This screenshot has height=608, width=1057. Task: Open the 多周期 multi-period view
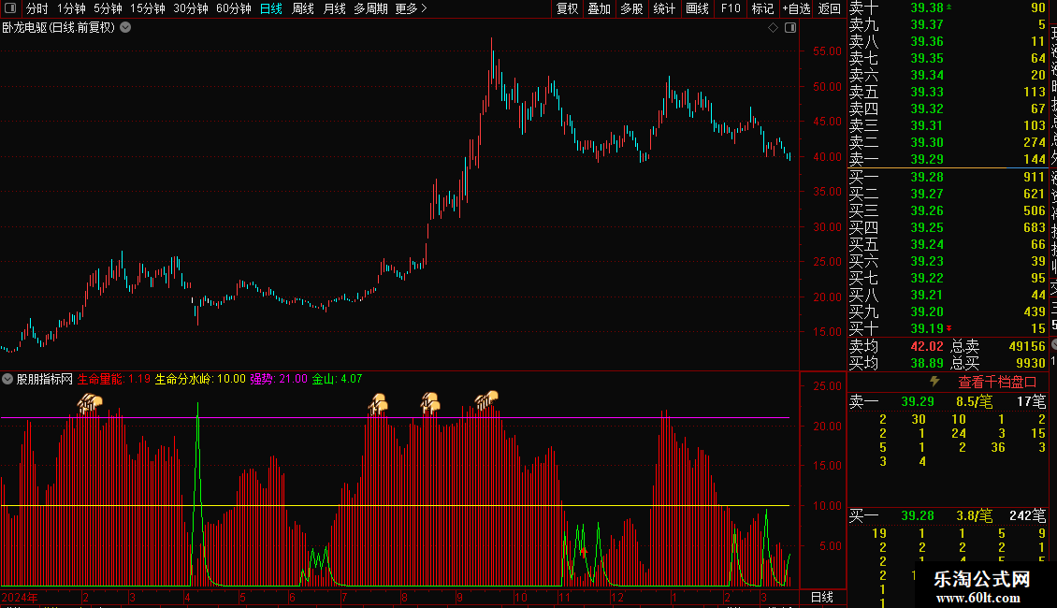(x=370, y=8)
